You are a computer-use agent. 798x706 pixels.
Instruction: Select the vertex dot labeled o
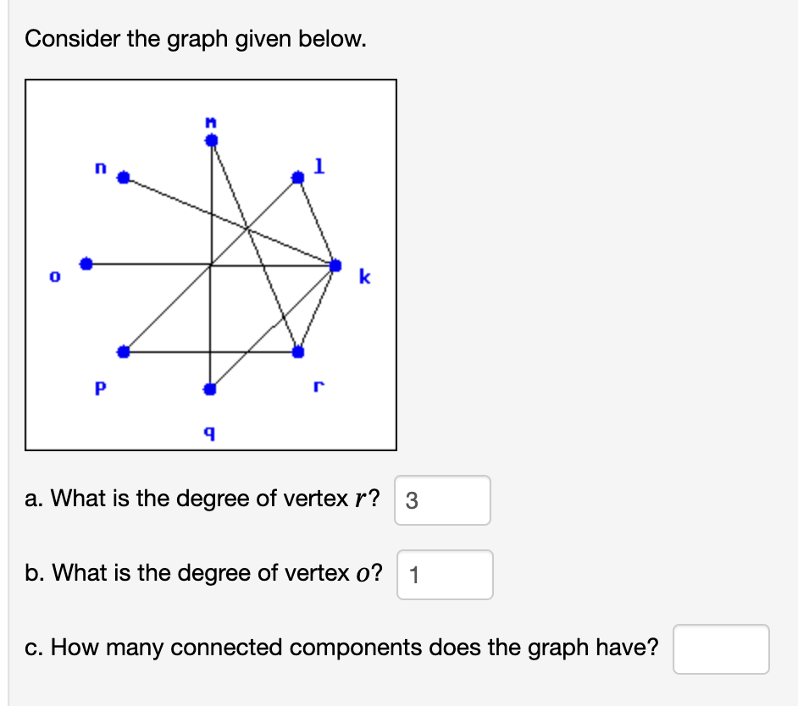pyautogui.click(x=86, y=263)
